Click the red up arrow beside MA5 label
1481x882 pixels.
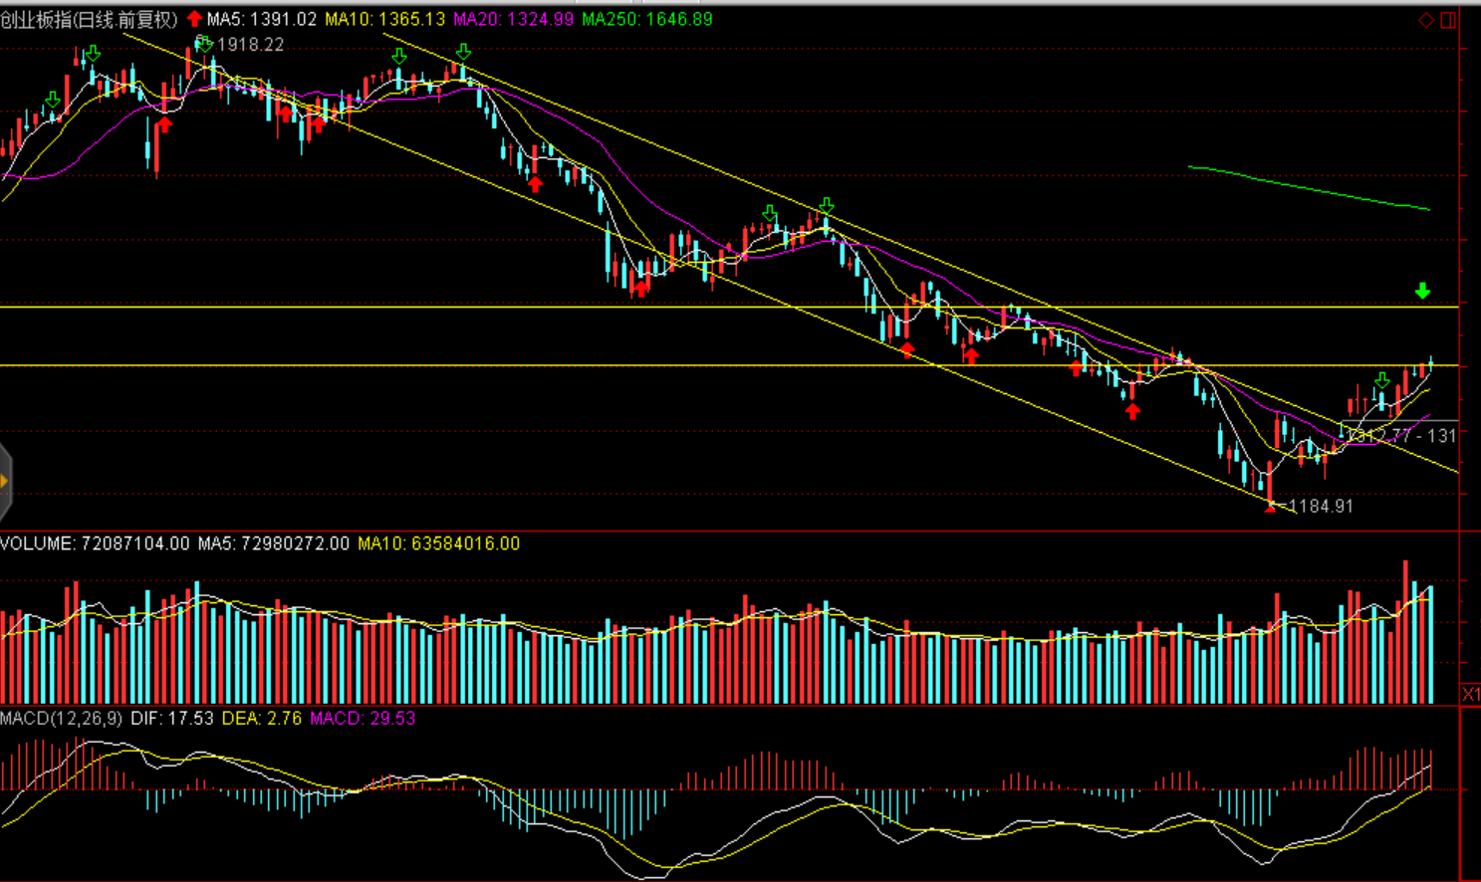(194, 19)
